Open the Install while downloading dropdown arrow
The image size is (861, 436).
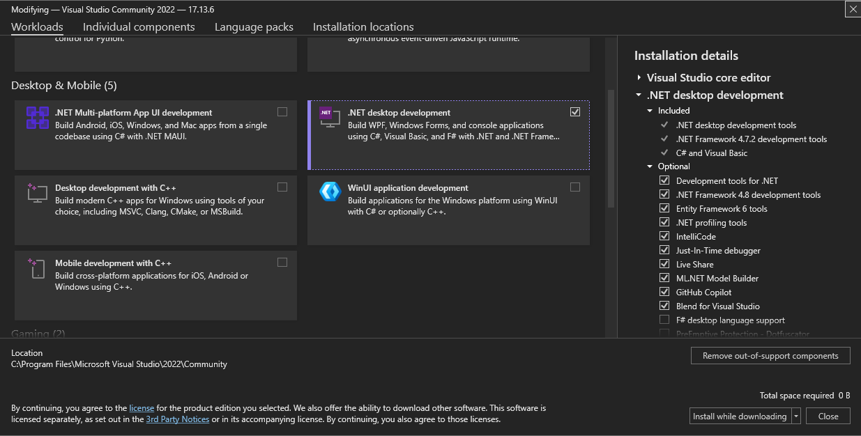(796, 416)
